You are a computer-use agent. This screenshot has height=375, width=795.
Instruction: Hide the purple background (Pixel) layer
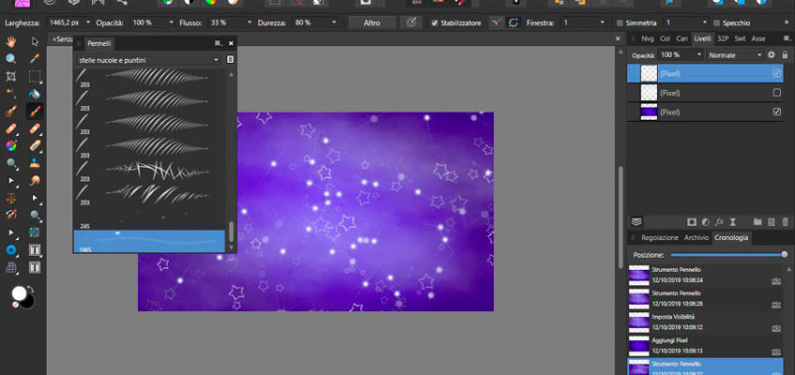(x=777, y=112)
